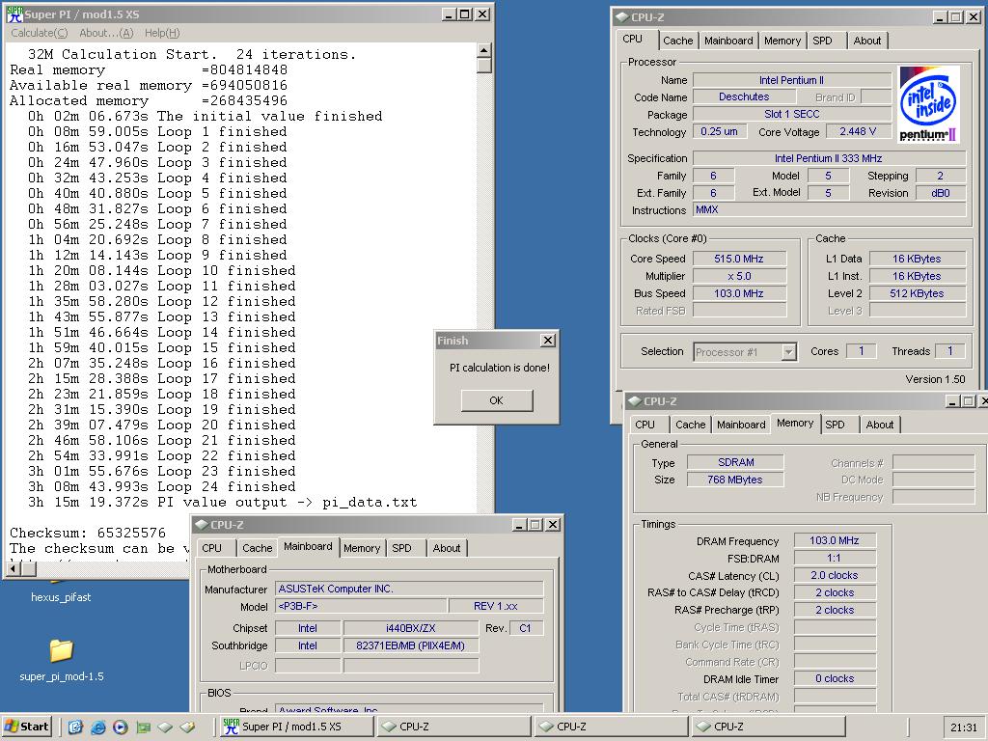The height and width of the screenshot is (741, 988).
Task: Select Memory tab in top CPU-Z window
Action: click(782, 41)
